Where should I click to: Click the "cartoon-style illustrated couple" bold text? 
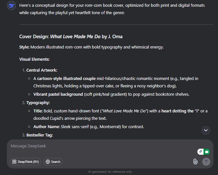tap(66, 79)
